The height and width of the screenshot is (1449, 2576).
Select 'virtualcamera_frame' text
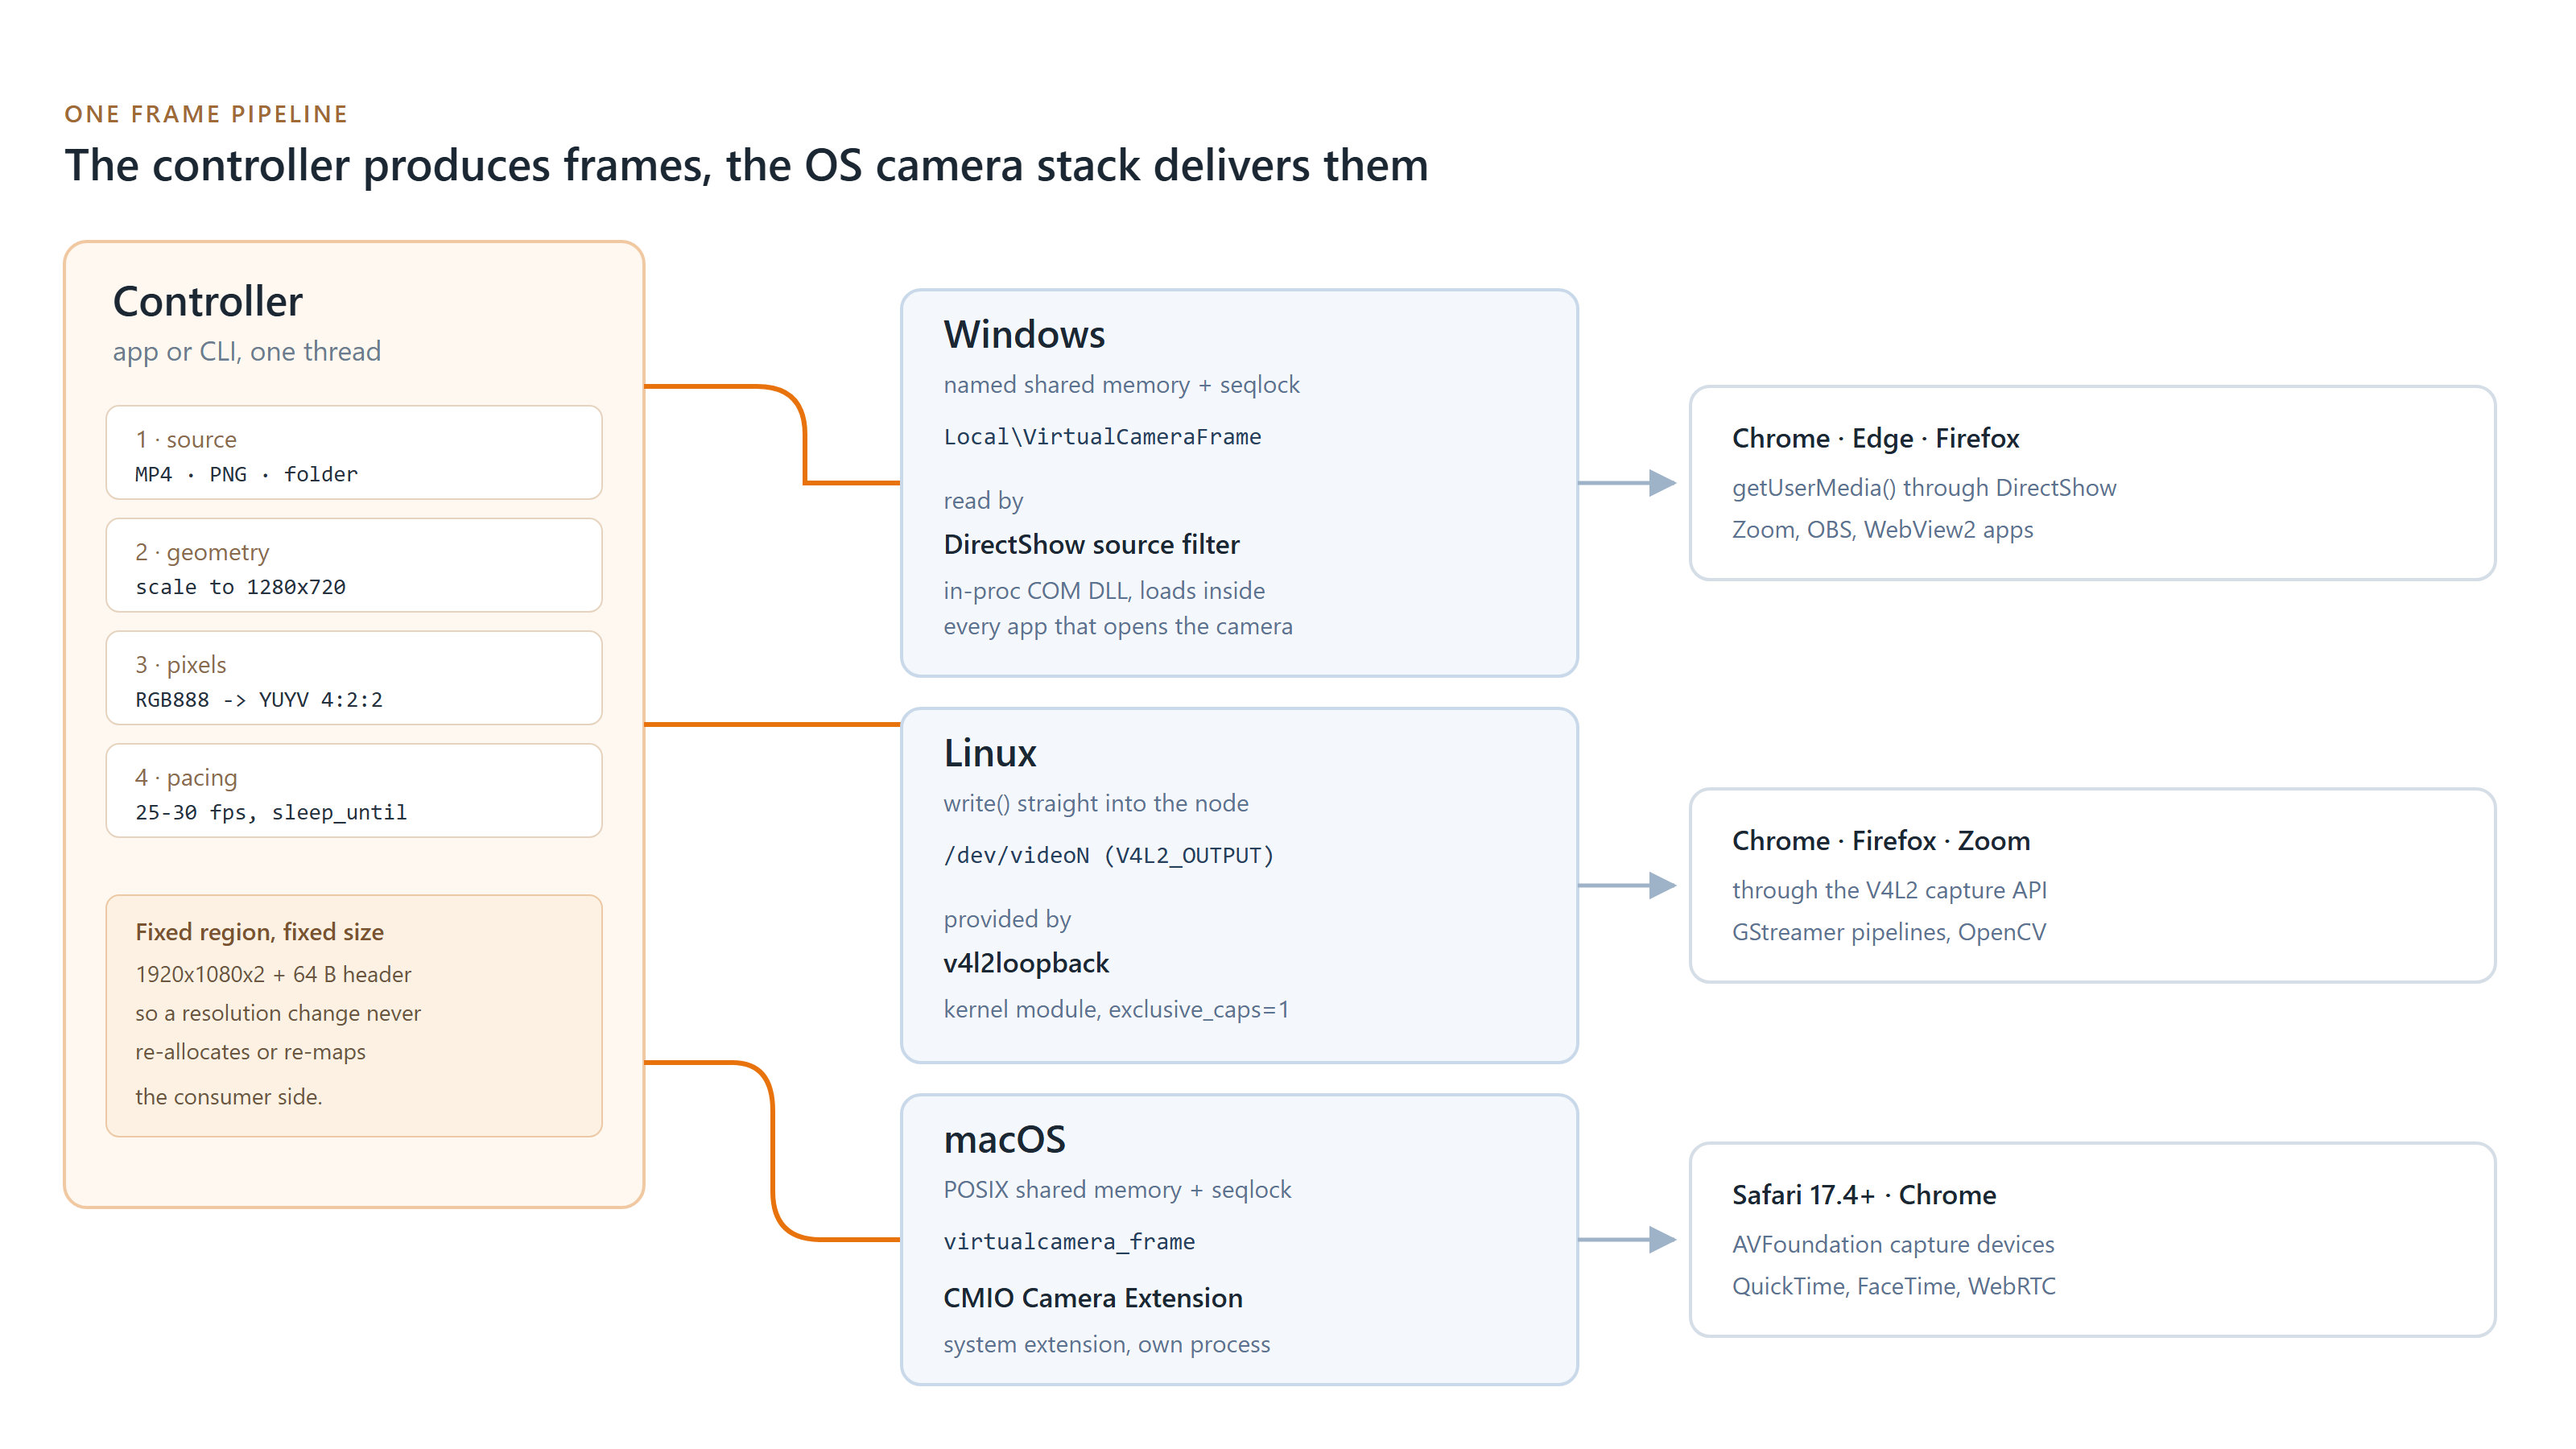click(x=1069, y=1242)
